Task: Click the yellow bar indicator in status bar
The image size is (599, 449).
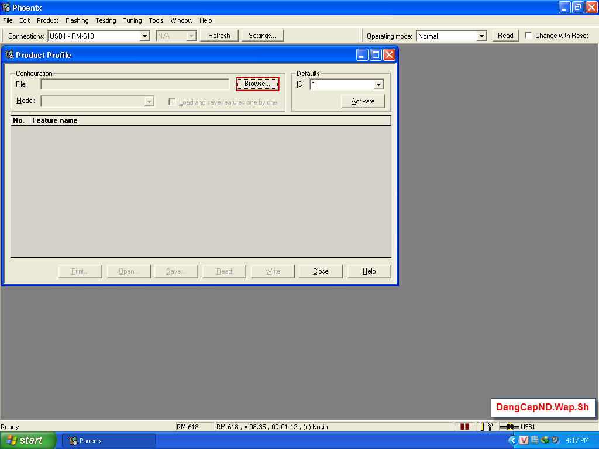Action: click(482, 426)
